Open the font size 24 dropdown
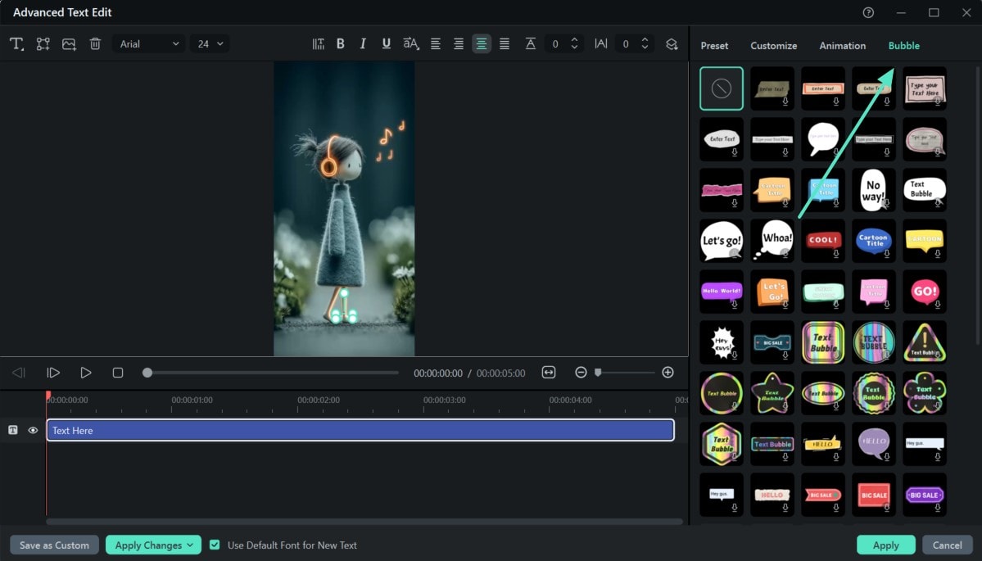This screenshot has height=561, width=982. click(210, 44)
